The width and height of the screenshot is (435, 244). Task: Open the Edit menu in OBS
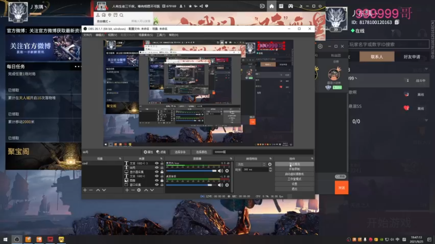point(100,35)
